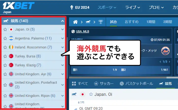178x110 pixels.
Task: Favorite Argentina. Palermo (11) star
Action: [5, 38]
